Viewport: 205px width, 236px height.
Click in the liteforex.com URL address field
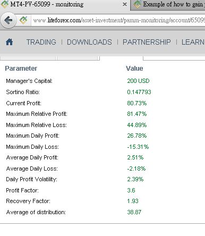point(118,20)
